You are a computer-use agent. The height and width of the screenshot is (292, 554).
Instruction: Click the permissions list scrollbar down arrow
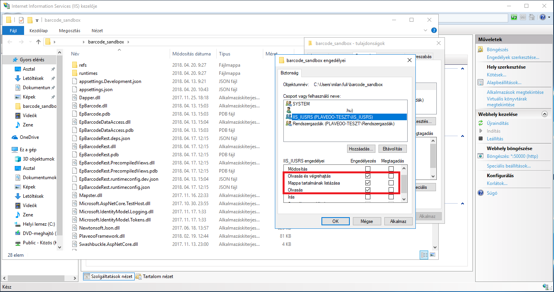coord(404,199)
